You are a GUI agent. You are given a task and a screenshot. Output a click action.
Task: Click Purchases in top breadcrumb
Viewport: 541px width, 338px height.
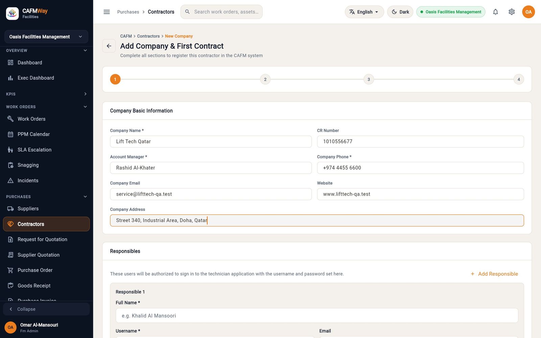(128, 12)
